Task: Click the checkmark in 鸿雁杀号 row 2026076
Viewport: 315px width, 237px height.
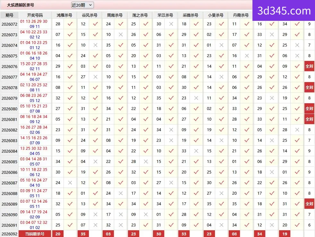Action: pos(70,66)
